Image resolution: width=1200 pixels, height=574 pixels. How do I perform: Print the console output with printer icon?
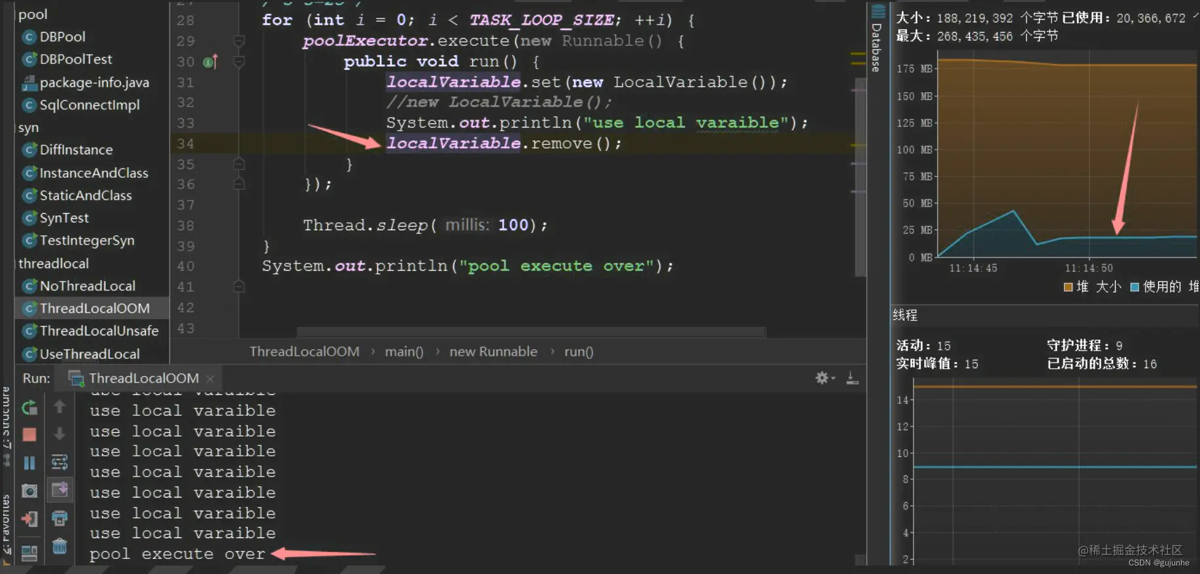60,519
